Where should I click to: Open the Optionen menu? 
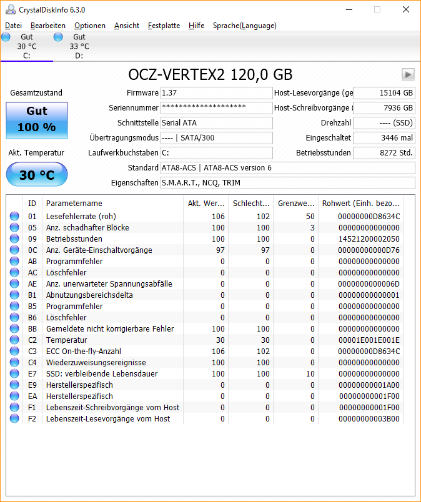click(90, 26)
